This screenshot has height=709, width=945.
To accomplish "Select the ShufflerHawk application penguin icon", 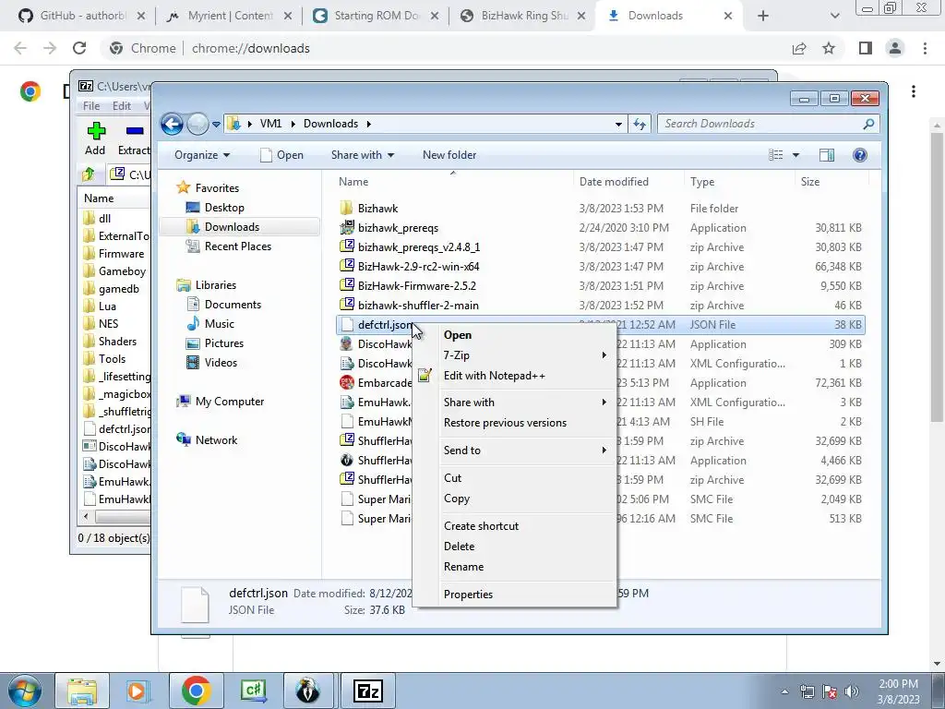I will pos(347,461).
